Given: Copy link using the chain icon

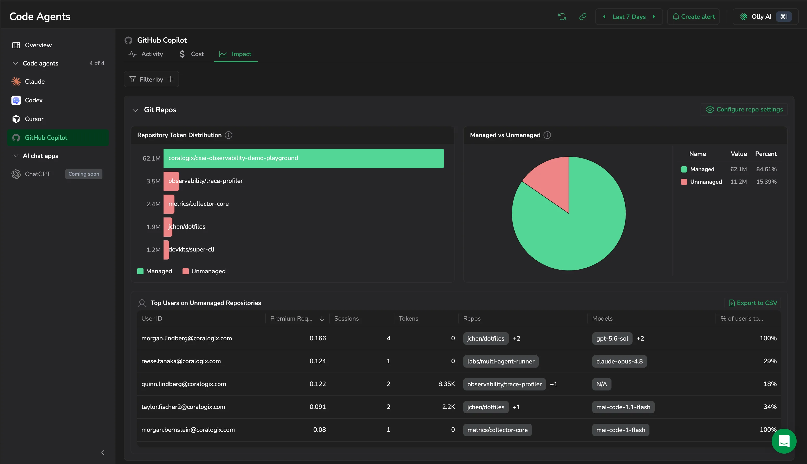Looking at the screenshot, I should pos(583,17).
